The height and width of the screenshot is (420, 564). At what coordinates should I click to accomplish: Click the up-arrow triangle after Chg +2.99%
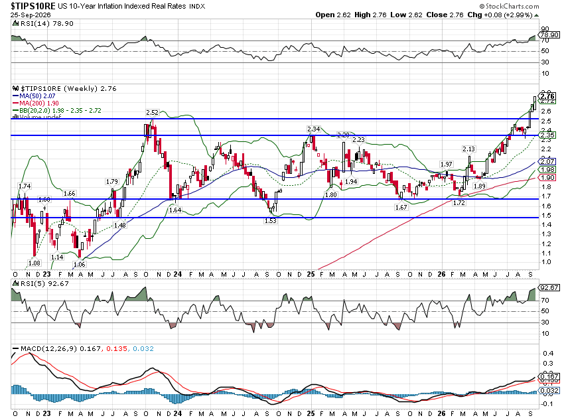coord(537,15)
